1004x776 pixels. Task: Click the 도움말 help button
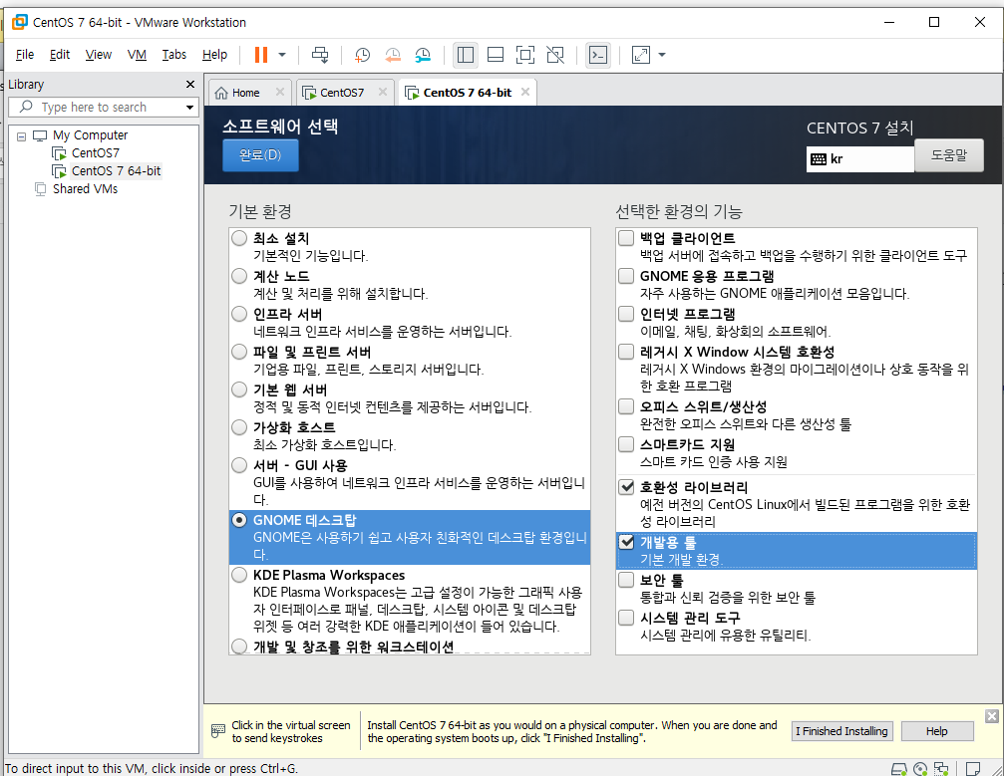949,155
